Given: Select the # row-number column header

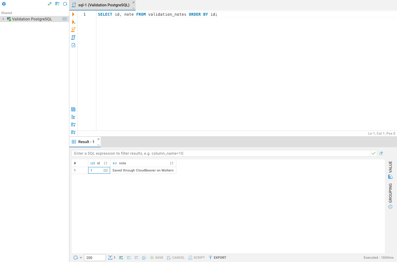Looking at the screenshot, I should click(x=80, y=163).
